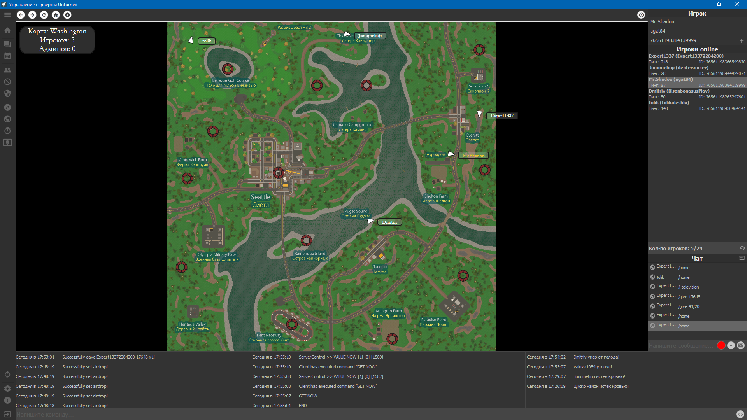Send the chat message with the envelope button
The image size is (747, 420).
(x=741, y=345)
